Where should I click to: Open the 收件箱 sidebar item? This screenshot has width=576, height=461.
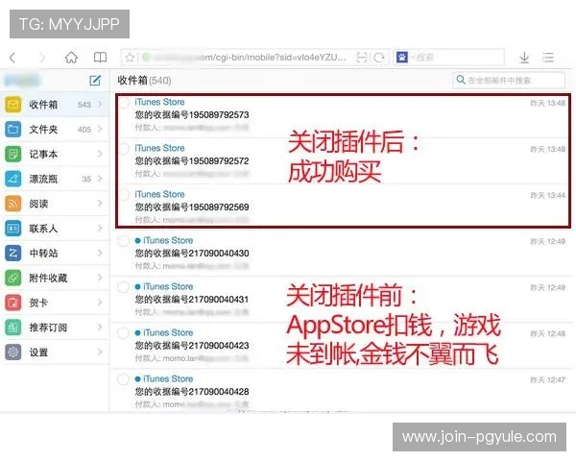coord(55,105)
